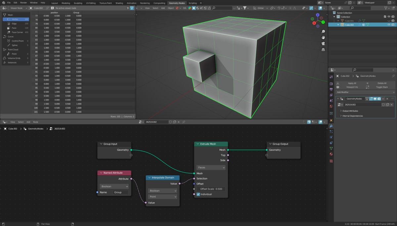Open Boolean dropdown in Interpolate Domain node

pos(162,191)
